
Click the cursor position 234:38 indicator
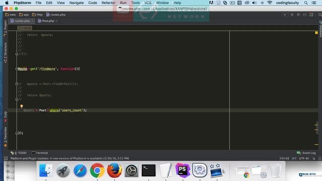[284, 158]
